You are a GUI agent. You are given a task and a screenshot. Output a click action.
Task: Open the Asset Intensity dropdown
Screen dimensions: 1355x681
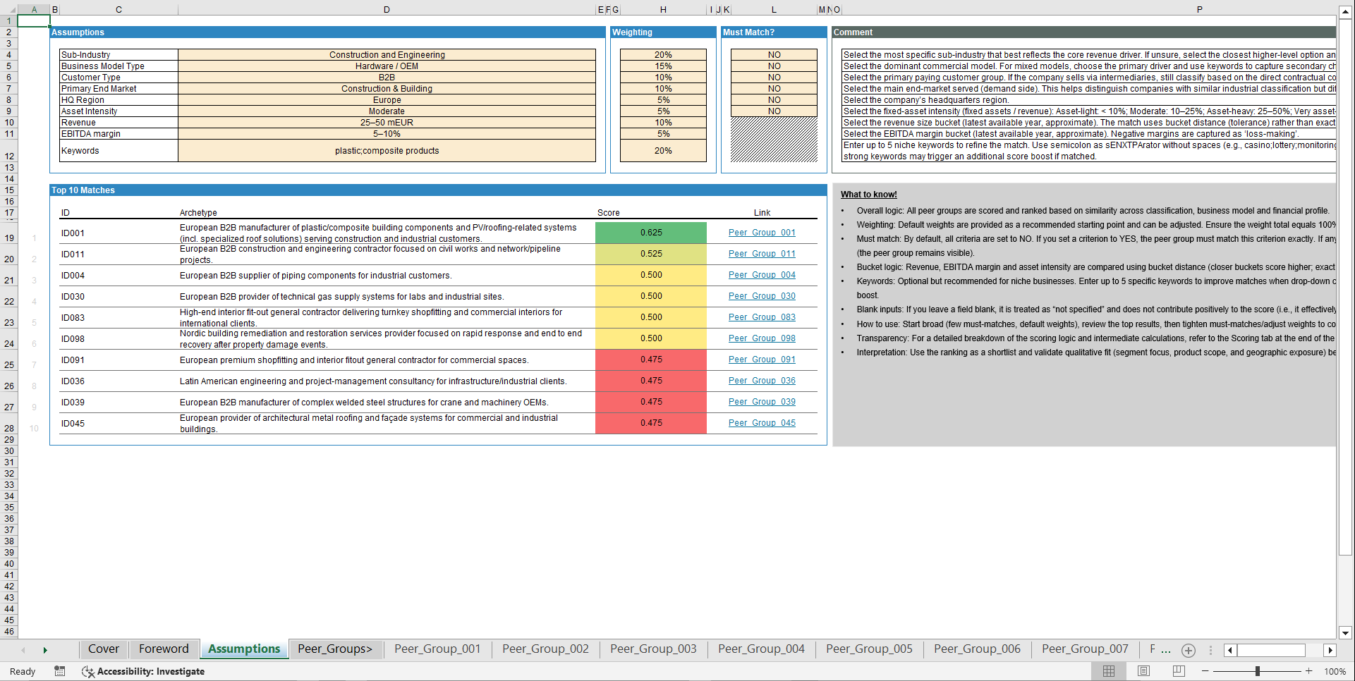click(387, 111)
